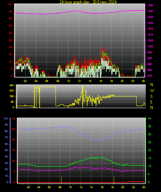Click the 1030 pressure axis label
The image size is (161, 192).
[150, 11]
